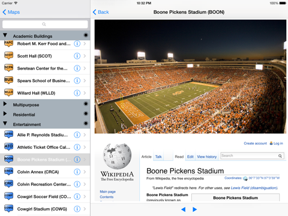
Task: Collapse the Academic Buildings section
Action: [x=5, y=35]
